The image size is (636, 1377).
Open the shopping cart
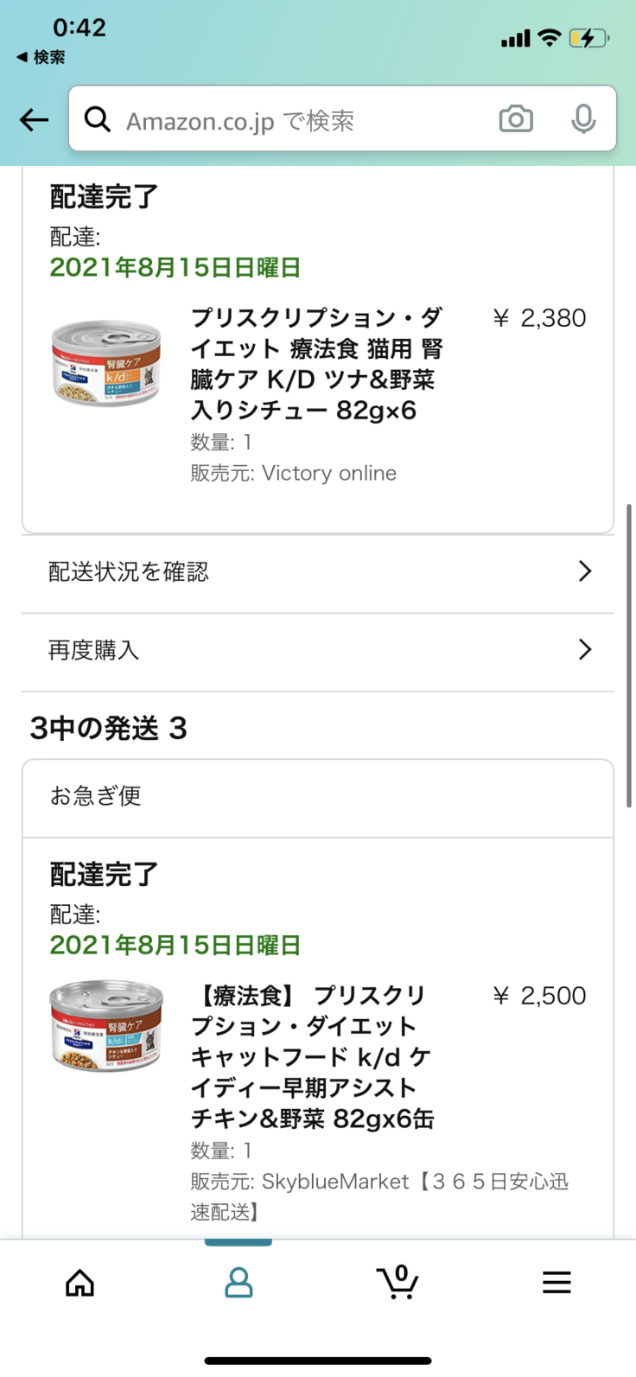[x=397, y=1282]
